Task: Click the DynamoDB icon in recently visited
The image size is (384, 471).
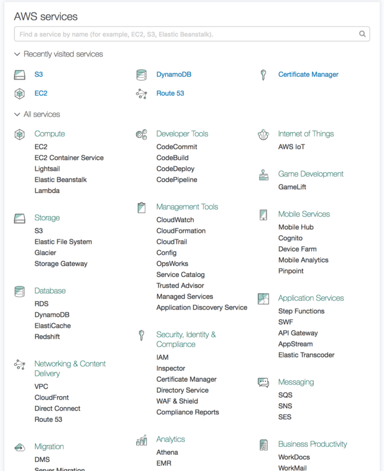Action: pyautogui.click(x=141, y=75)
